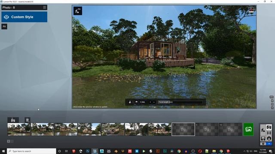This screenshot has width=275, height=154.
Task: Switch to 360 Panorama mode
Action: pos(269,139)
